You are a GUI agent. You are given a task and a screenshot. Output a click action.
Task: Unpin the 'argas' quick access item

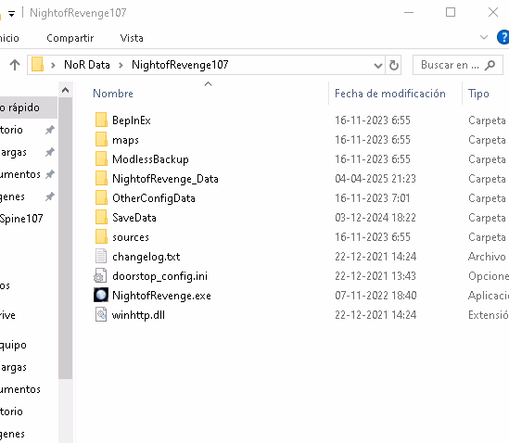[x=50, y=152]
